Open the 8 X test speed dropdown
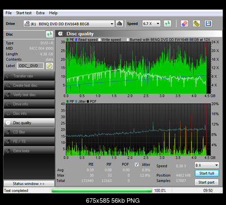 pyautogui.click(x=207, y=165)
